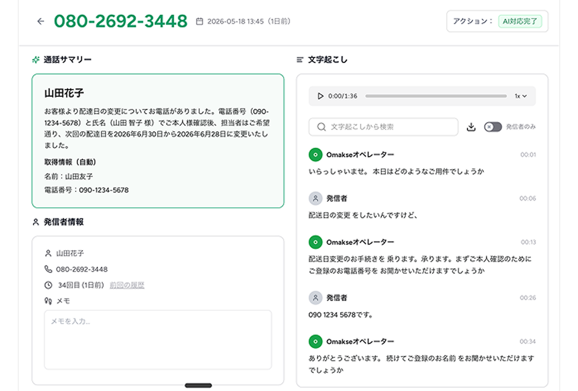Click the memo icon beside メモ
578x391 pixels.
(48, 301)
